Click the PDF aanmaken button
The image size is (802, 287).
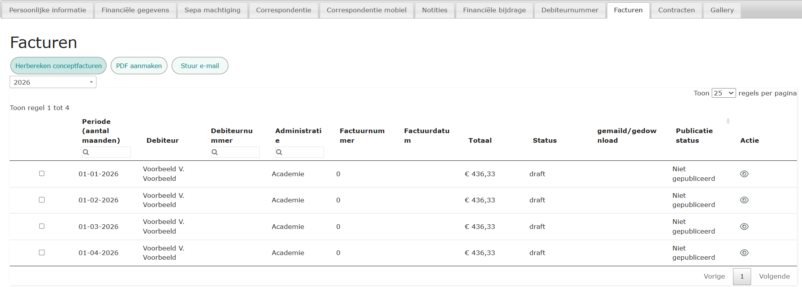139,66
